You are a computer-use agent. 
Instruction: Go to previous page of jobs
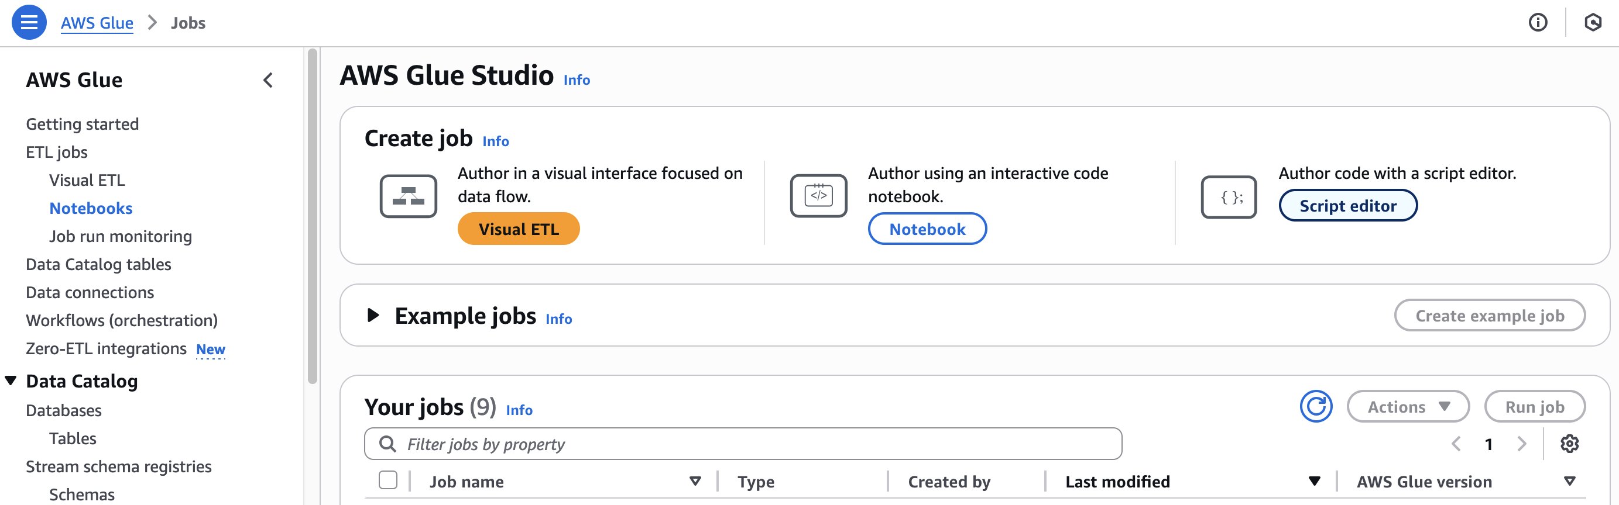pyautogui.click(x=1456, y=444)
